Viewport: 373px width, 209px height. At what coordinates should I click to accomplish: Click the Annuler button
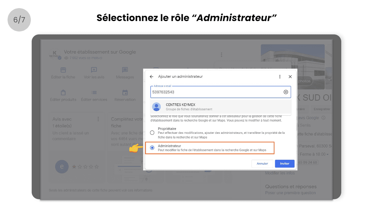tap(262, 164)
